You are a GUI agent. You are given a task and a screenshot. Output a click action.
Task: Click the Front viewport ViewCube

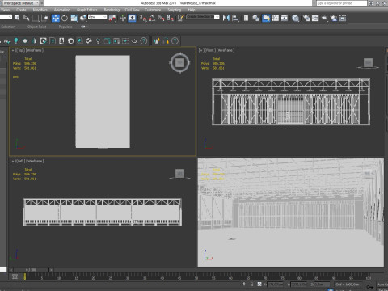tap(368, 63)
